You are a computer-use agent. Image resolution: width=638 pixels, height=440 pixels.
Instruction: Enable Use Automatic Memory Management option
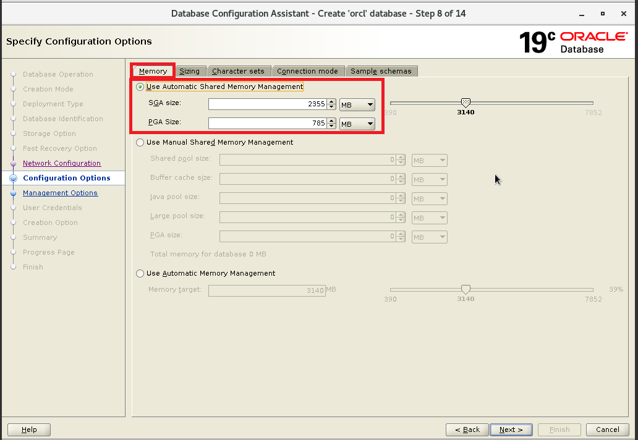[140, 274]
